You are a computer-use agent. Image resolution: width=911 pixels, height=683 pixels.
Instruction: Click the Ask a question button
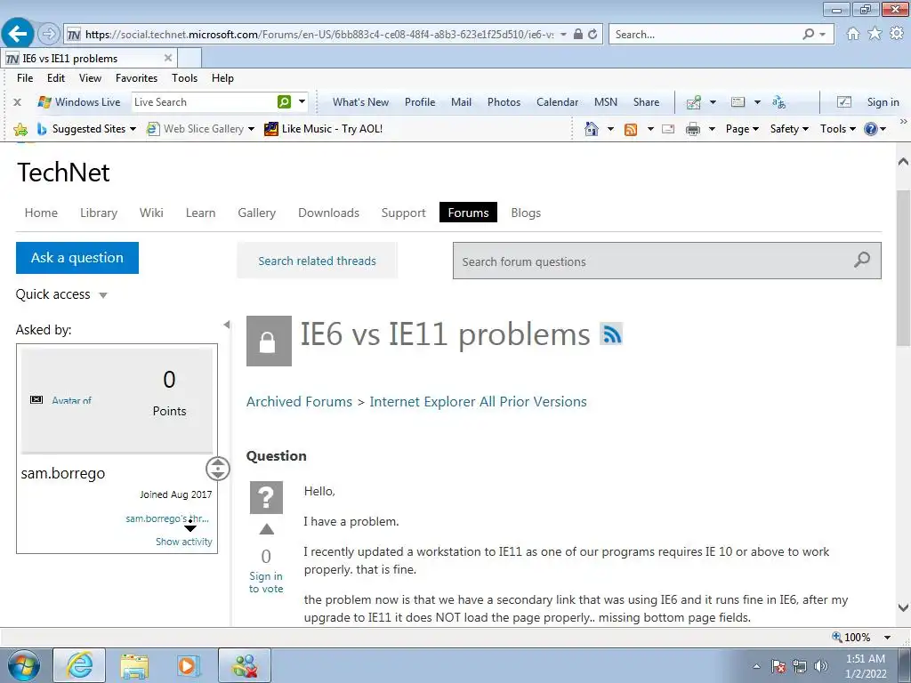point(77,258)
